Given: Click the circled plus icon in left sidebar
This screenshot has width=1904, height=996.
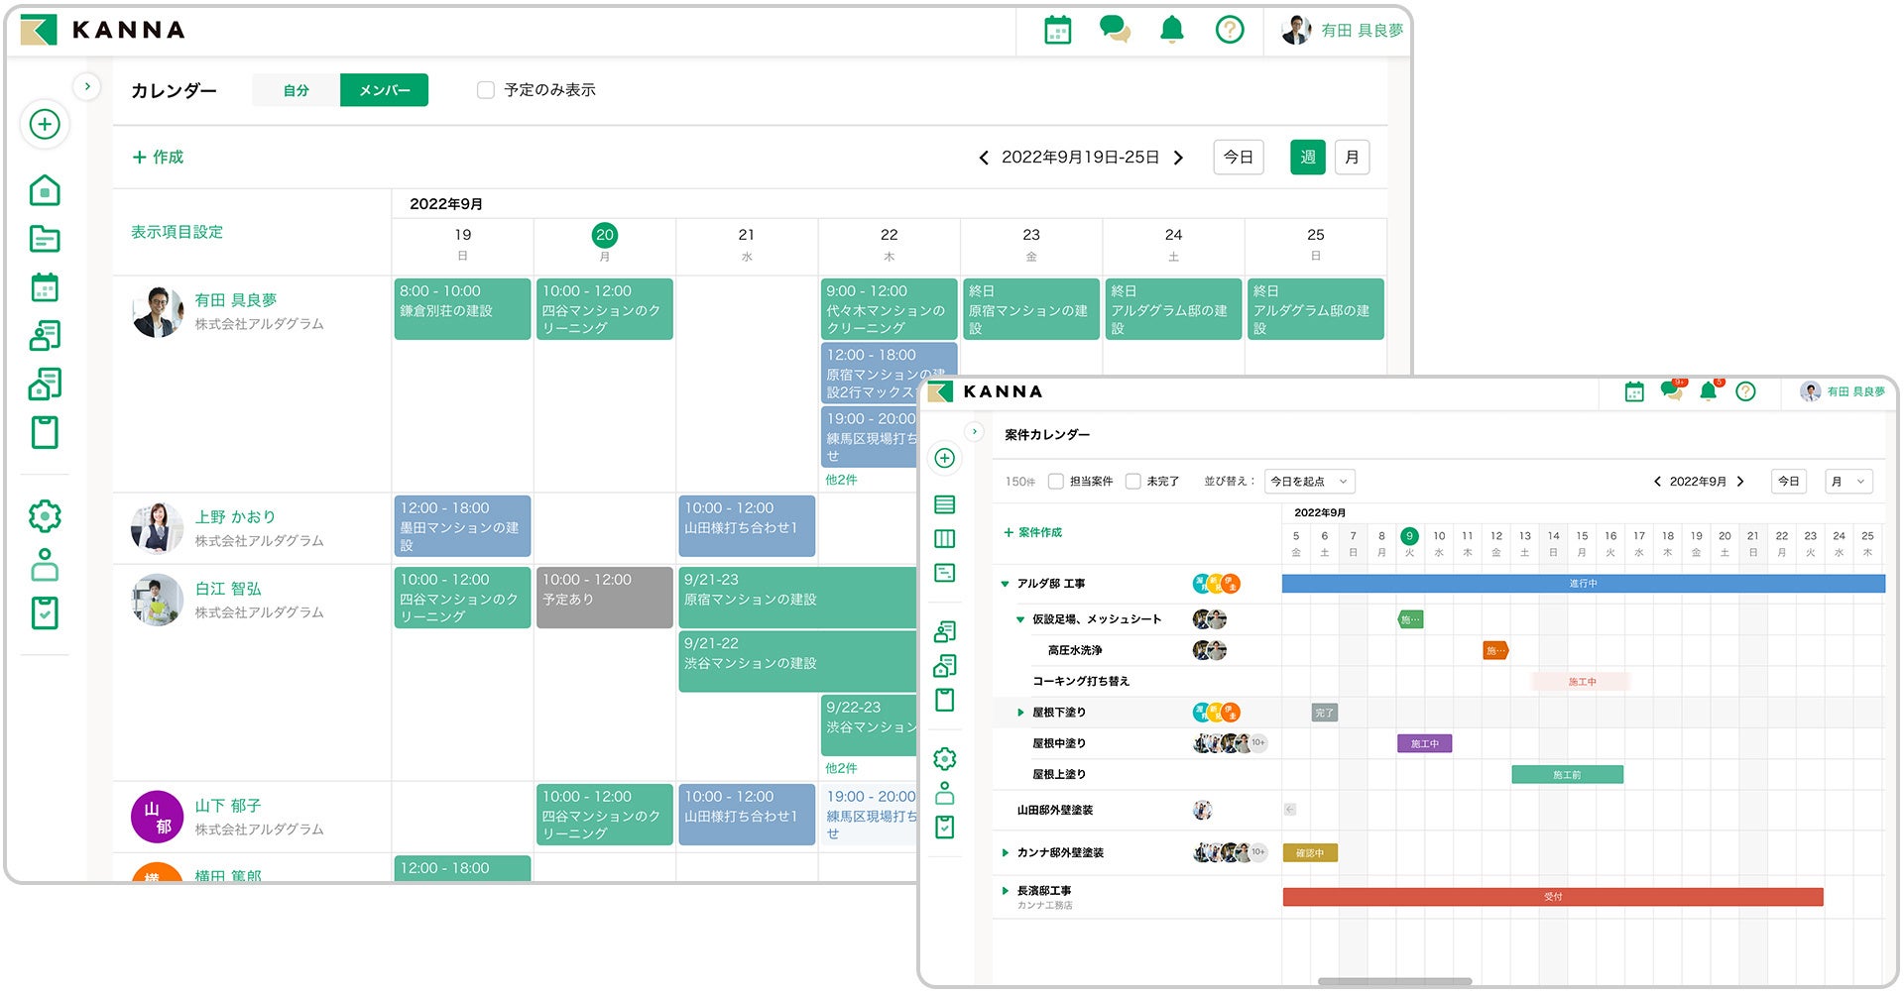Looking at the screenshot, I should [x=45, y=125].
